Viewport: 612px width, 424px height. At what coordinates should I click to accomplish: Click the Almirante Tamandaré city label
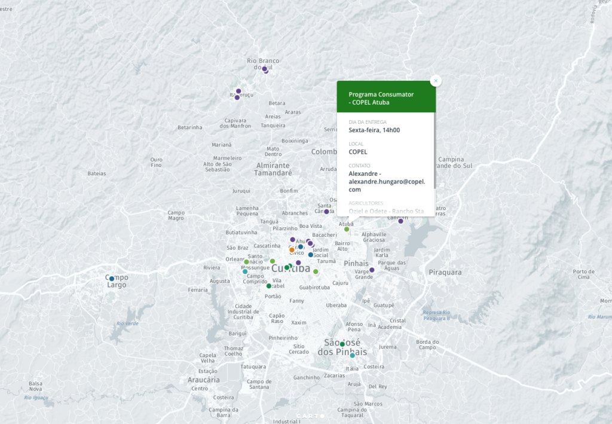pos(273,169)
